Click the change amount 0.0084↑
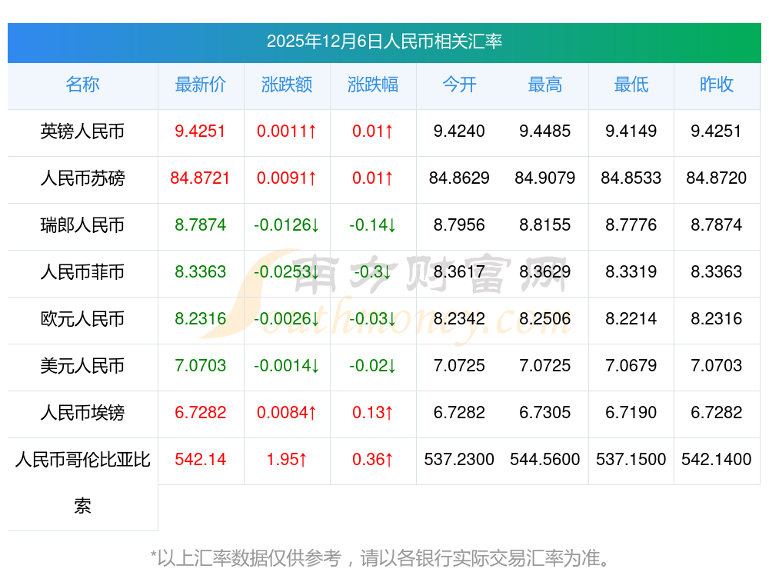This screenshot has height=582, width=769. pyautogui.click(x=286, y=412)
